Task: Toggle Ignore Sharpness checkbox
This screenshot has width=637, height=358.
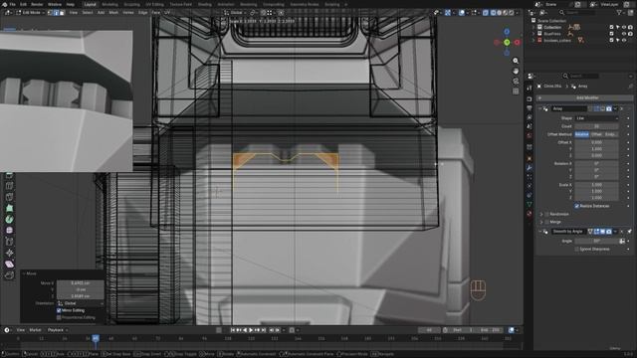Action: [577, 250]
